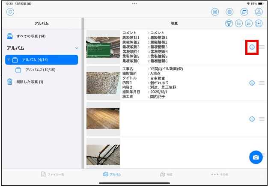Open the settings gear icon

[229, 12]
